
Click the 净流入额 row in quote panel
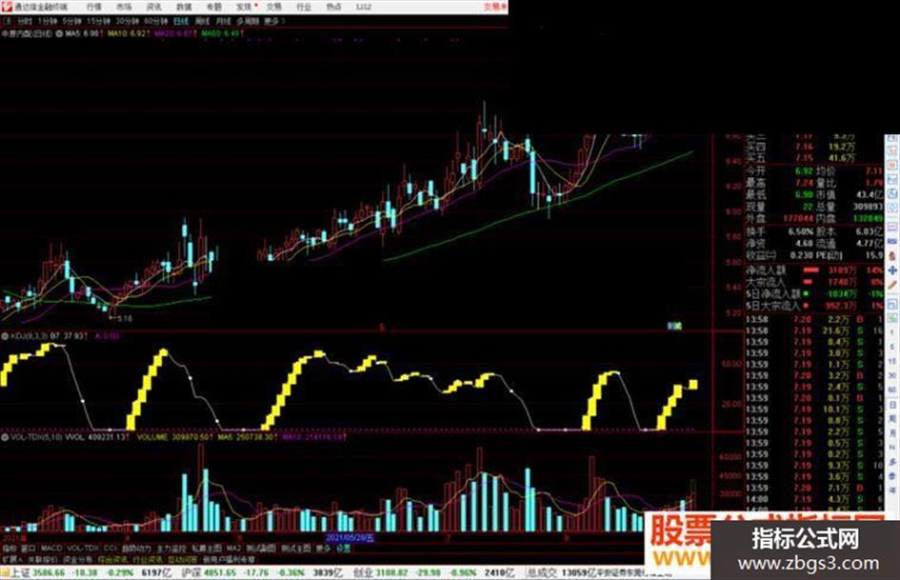pyautogui.click(x=814, y=270)
